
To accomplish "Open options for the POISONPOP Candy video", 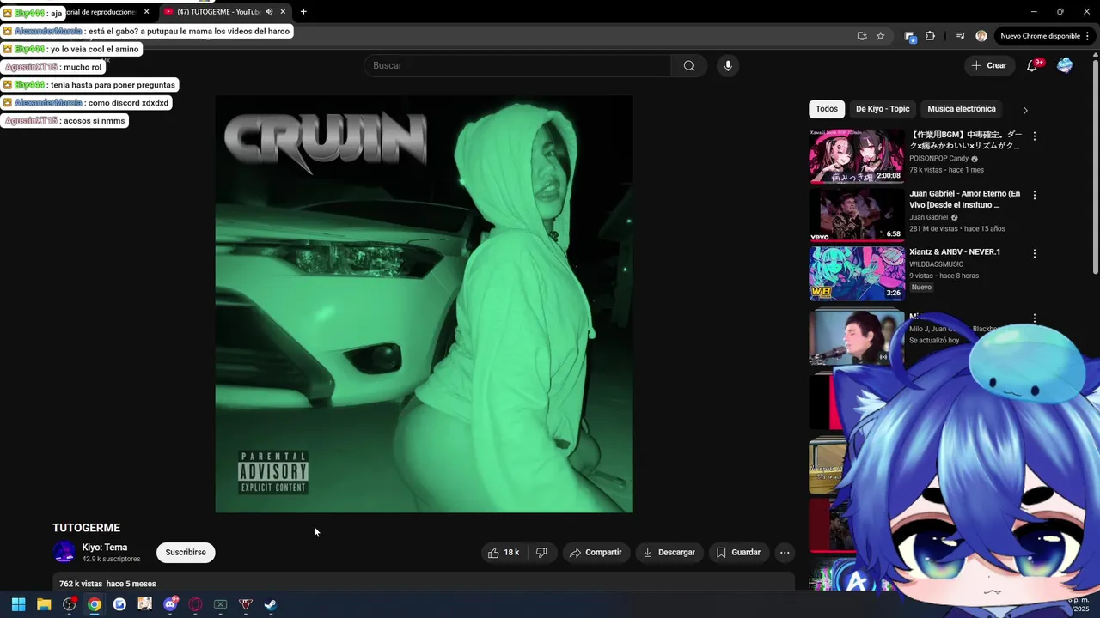I will coord(1035,136).
